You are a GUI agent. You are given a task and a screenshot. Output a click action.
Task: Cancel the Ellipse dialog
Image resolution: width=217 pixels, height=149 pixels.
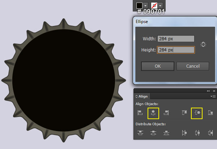pyautogui.click(x=193, y=66)
